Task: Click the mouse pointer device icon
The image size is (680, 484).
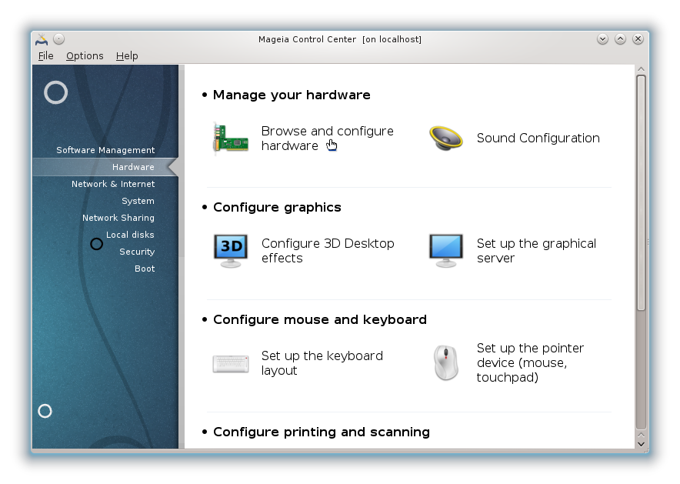Action: [x=446, y=362]
